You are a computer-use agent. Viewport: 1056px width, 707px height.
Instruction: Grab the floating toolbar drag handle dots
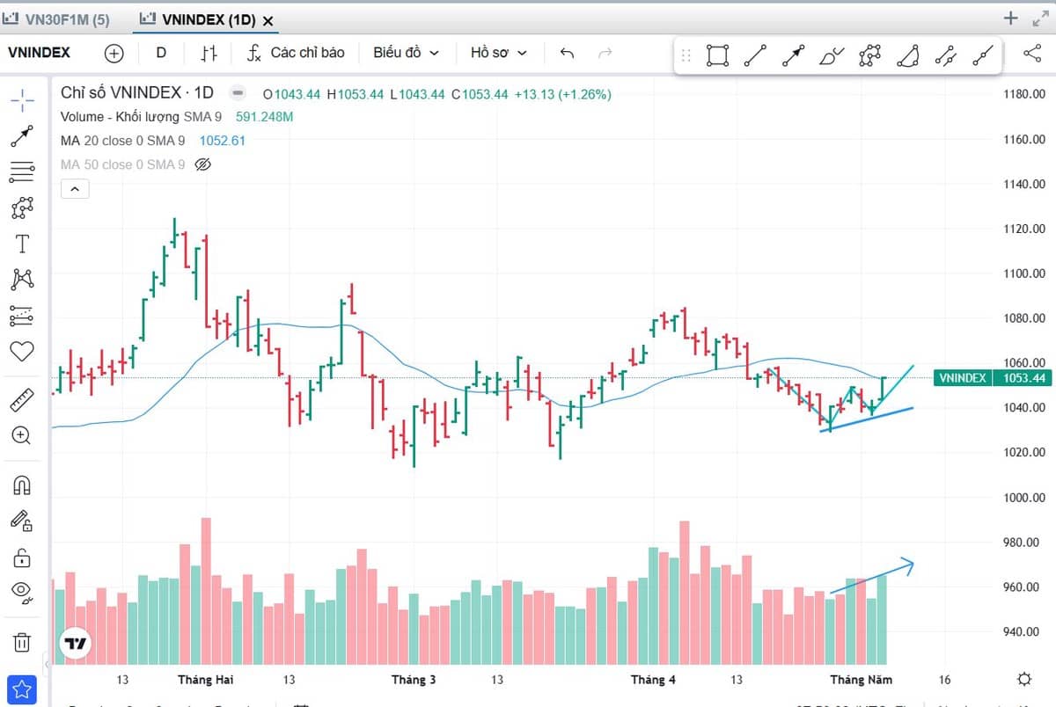[x=687, y=56]
